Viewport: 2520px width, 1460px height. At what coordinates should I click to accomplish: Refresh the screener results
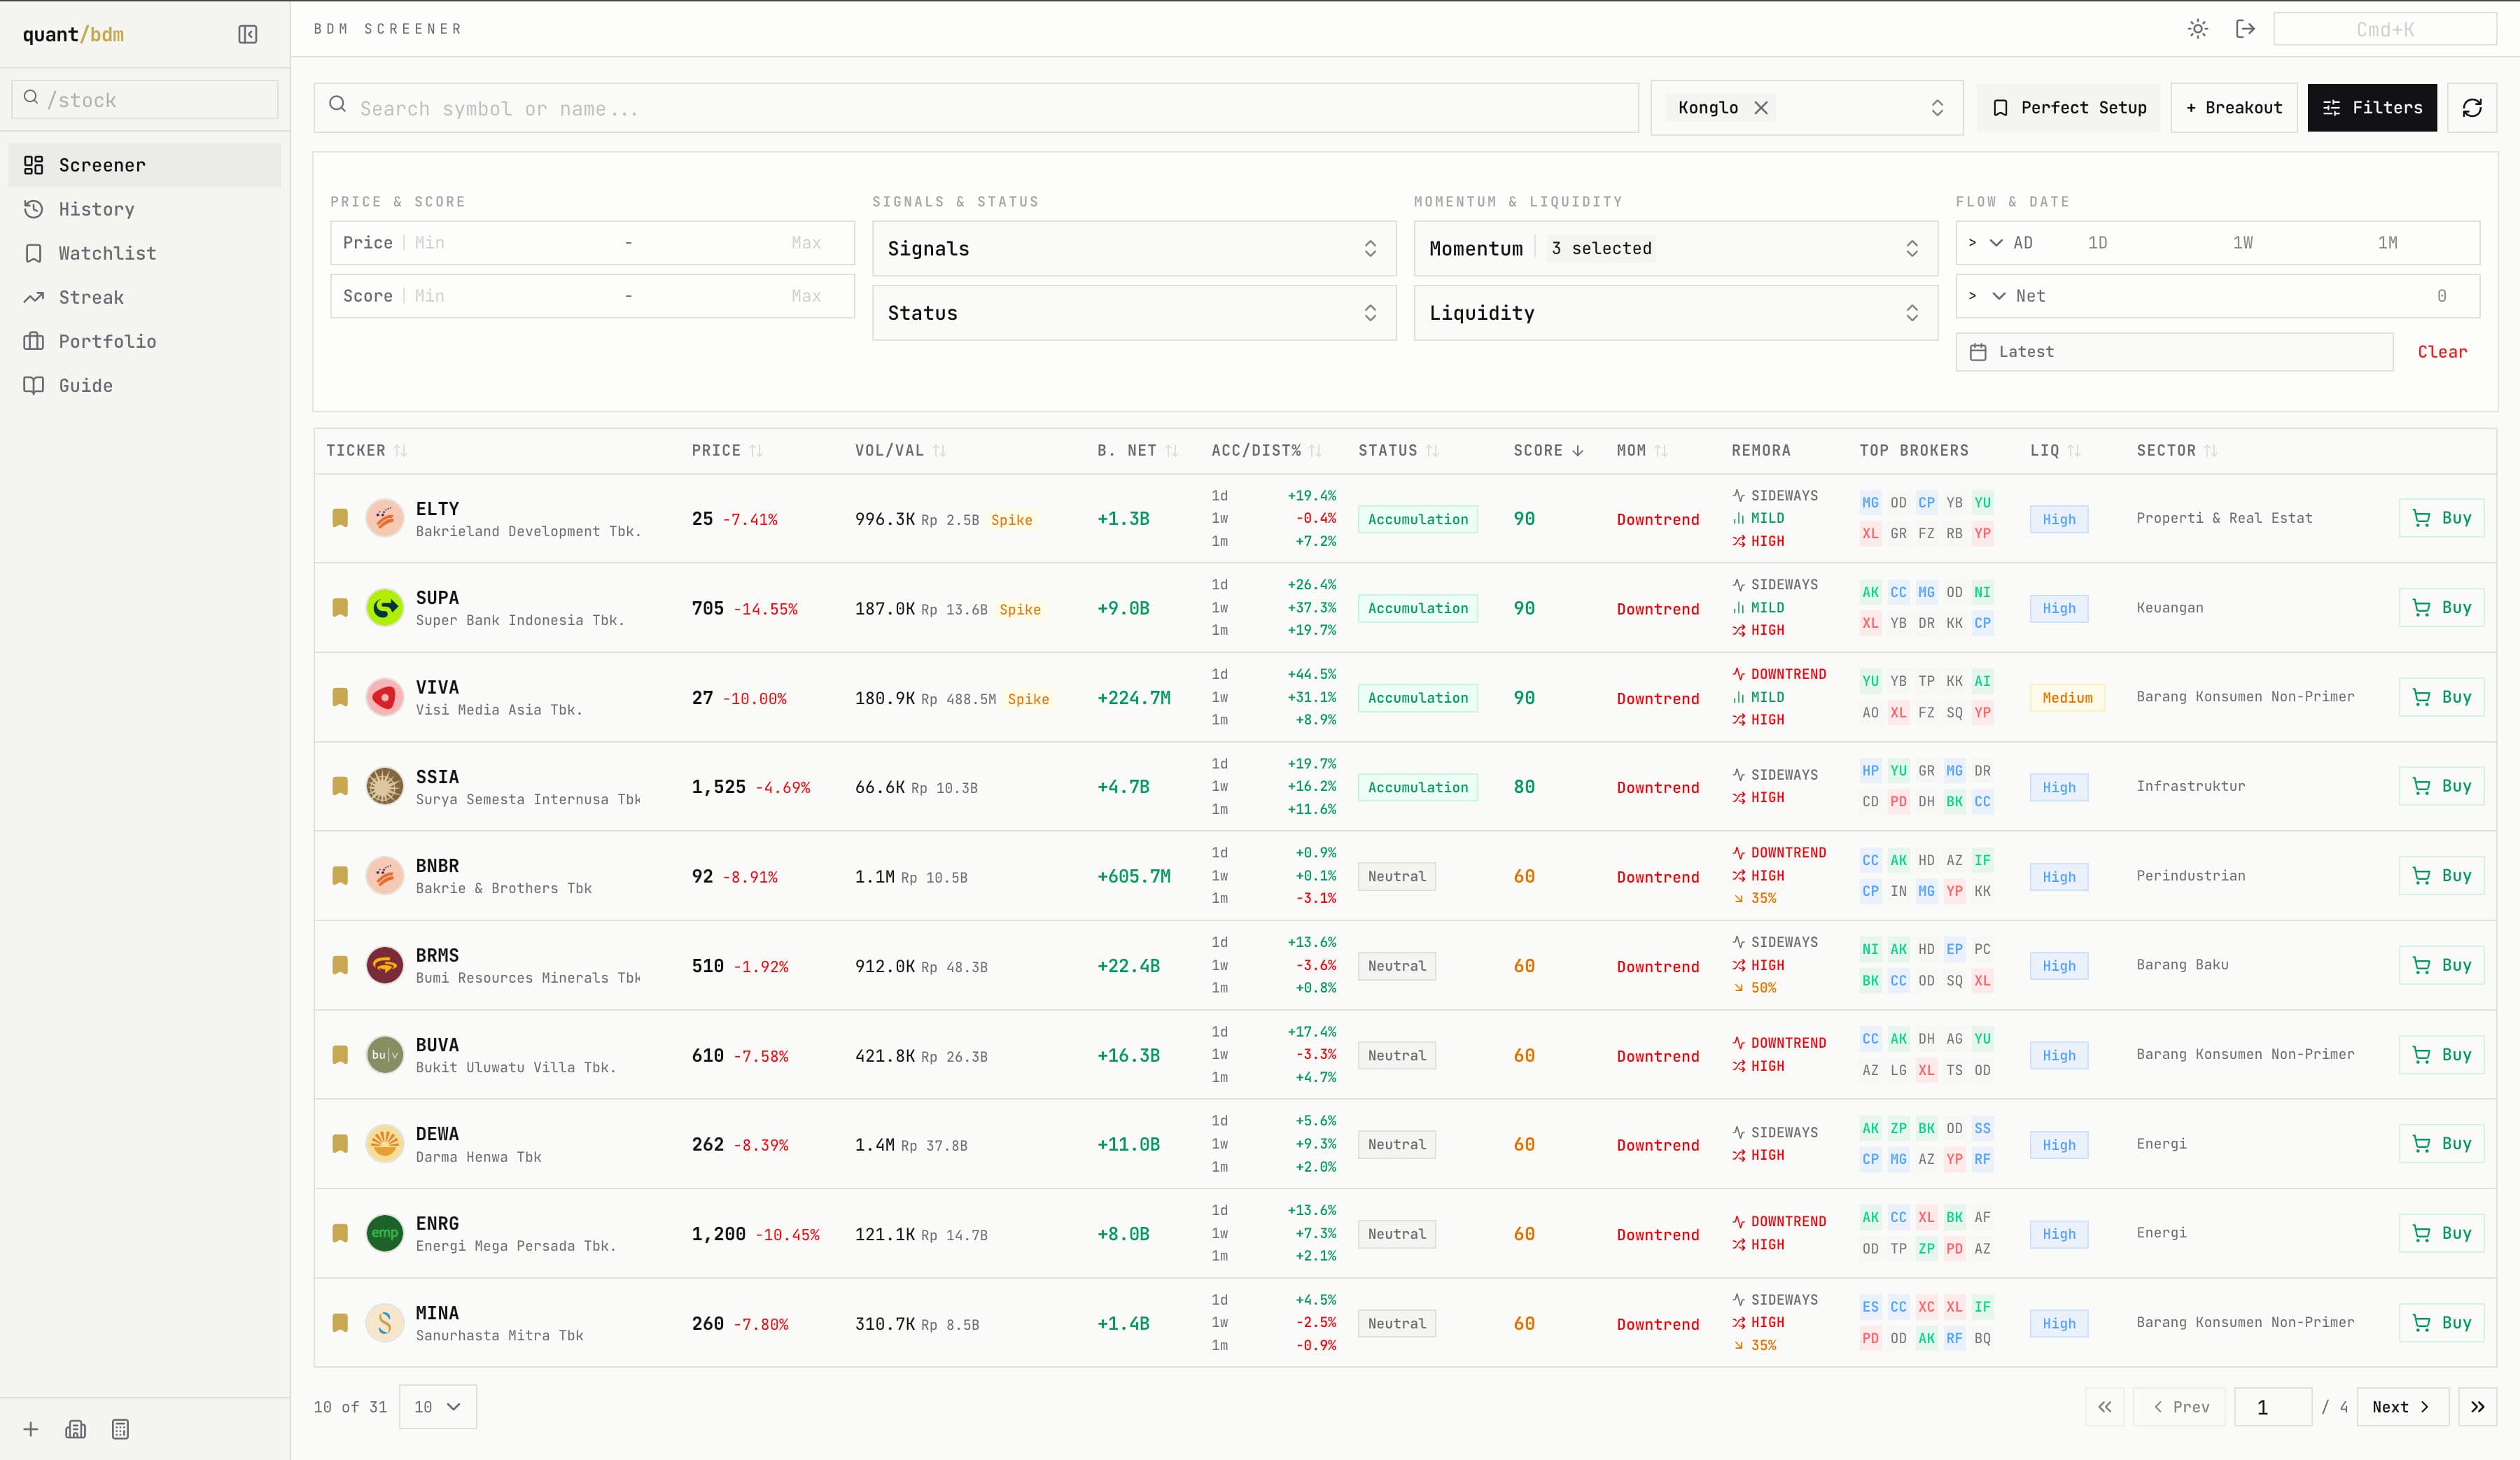[x=2472, y=108]
